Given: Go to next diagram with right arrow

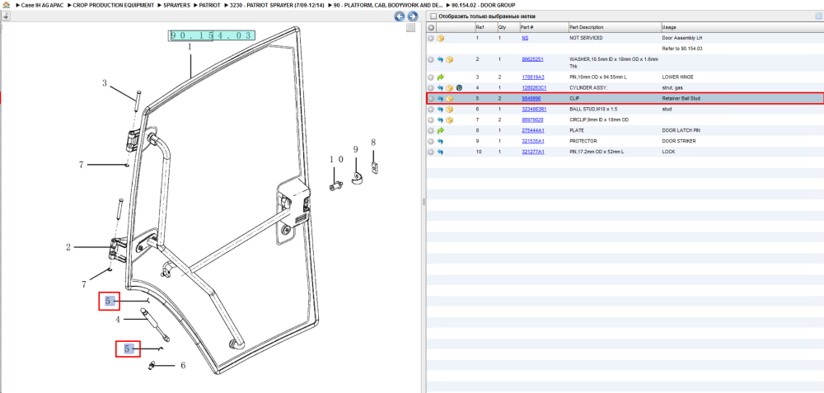Looking at the screenshot, I should pos(413,16).
